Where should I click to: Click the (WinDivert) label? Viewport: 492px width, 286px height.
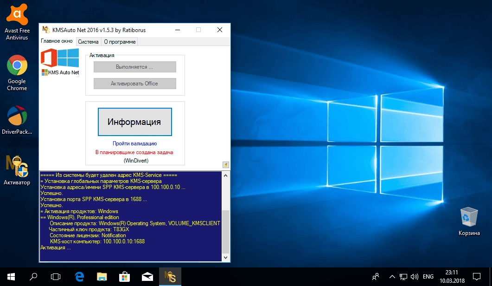[136, 161]
